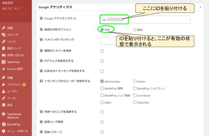Image resolution: width=209 pixels, height=136 pixels.
Task: Click the Cocoon 設定 circle icon
Action: [4, 69]
